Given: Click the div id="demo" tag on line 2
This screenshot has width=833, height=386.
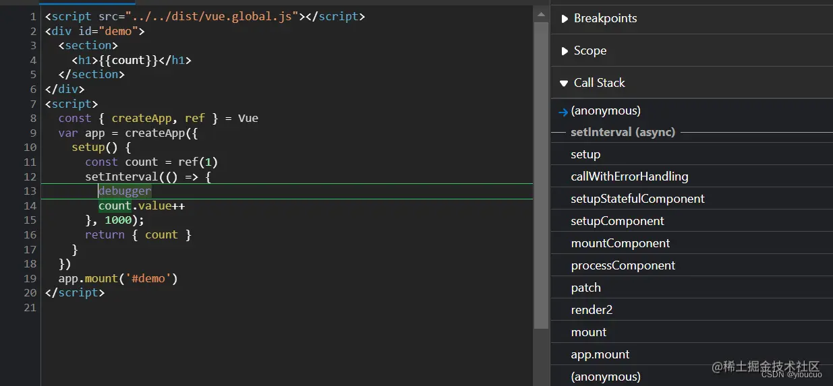Looking at the screenshot, I should click(94, 31).
